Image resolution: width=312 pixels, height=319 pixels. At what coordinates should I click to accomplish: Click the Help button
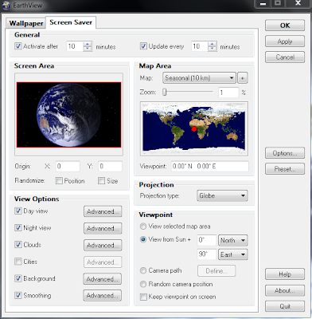[x=285, y=274]
